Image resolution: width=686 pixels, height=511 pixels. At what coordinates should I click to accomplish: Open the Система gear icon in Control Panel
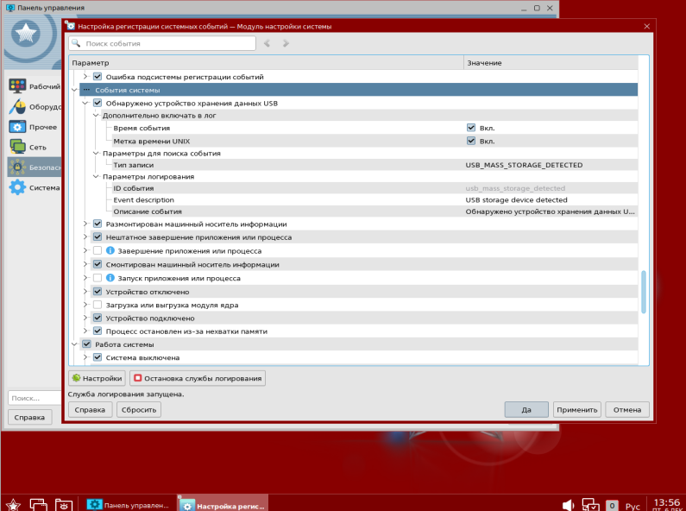tap(17, 187)
